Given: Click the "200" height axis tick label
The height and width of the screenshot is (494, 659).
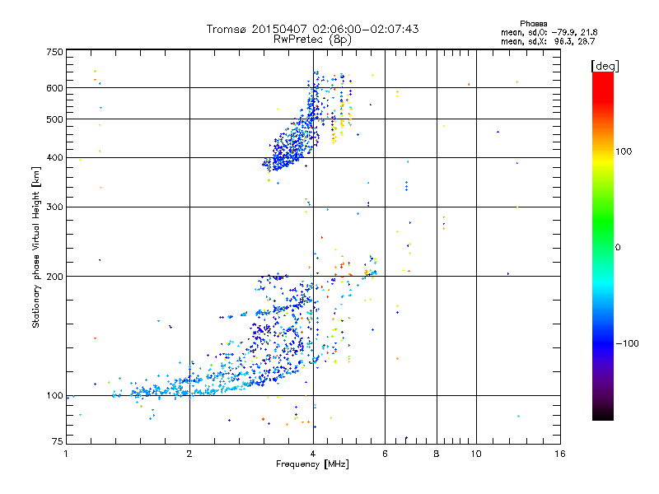Looking at the screenshot, I should click(x=54, y=277).
